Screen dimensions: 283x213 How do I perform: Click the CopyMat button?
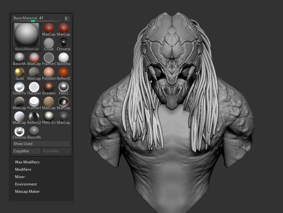(27, 151)
